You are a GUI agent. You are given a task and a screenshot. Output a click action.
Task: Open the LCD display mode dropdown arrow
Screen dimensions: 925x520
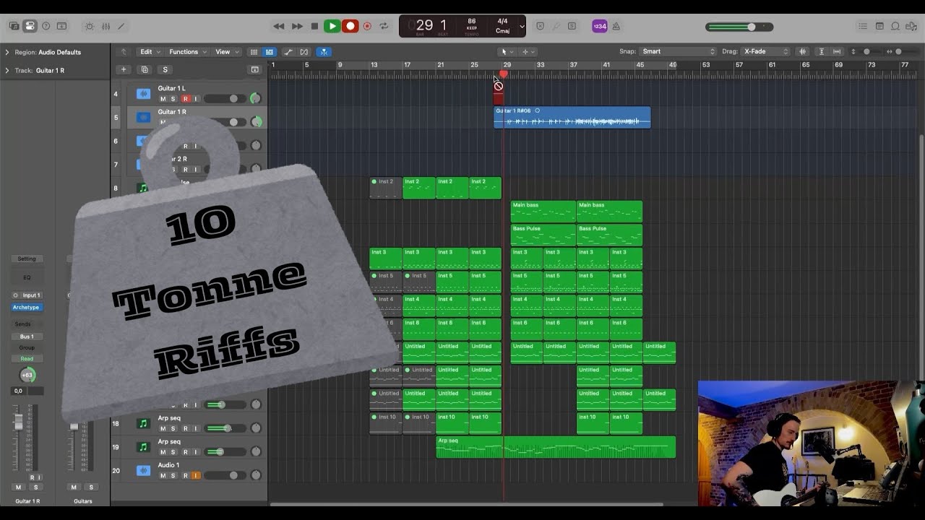[x=522, y=27]
